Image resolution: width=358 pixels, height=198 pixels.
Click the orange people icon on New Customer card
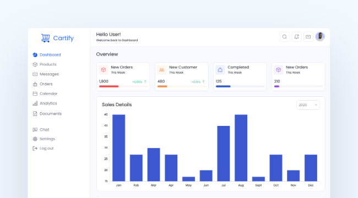point(161,70)
